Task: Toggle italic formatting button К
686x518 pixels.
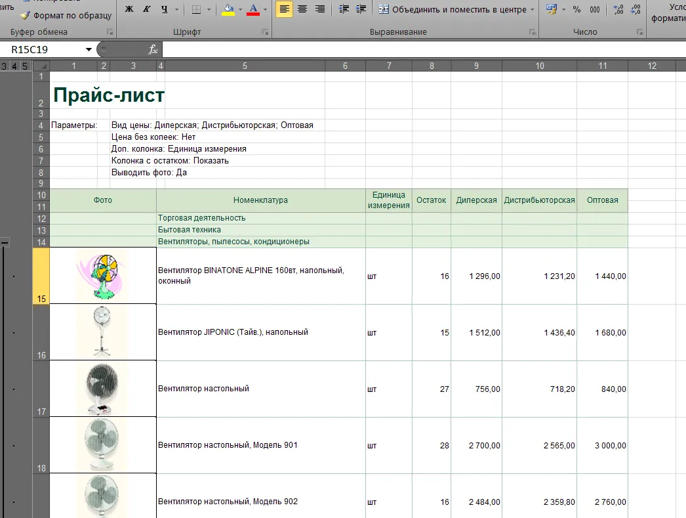Action: (146, 9)
